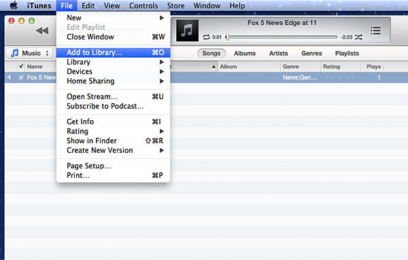
Task: Click the News;Gen... genre cell
Action: tap(300, 77)
